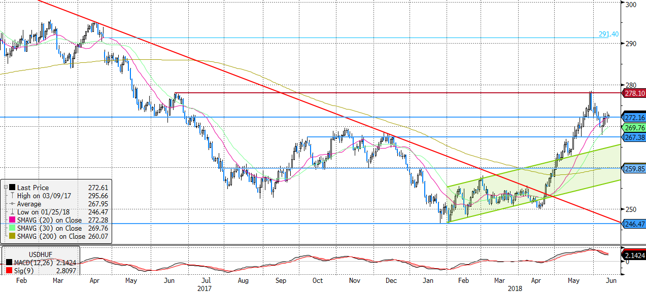The width and height of the screenshot is (646, 292).
Task: Click the 250 label on price axis
Action: coord(631,209)
